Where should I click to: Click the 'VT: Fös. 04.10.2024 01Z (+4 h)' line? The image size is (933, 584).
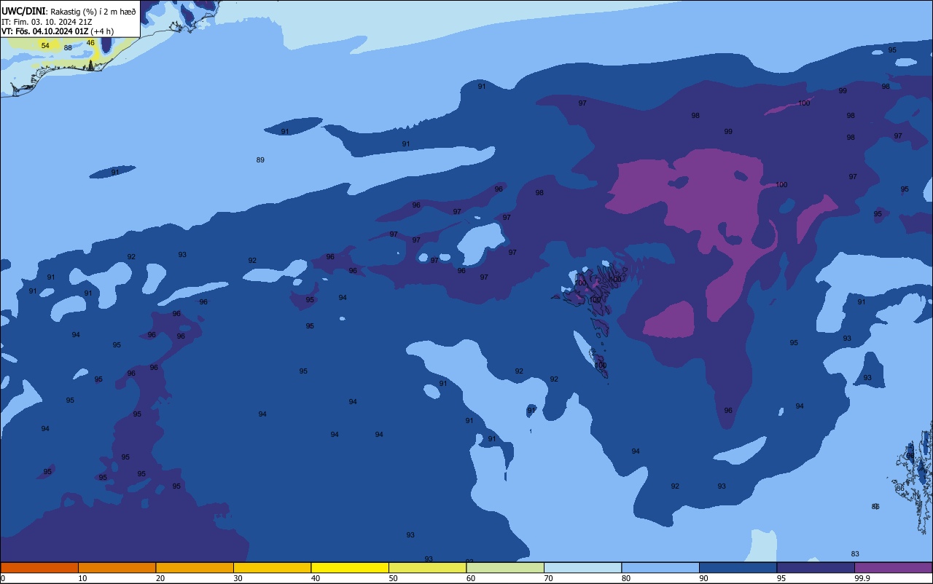point(58,31)
